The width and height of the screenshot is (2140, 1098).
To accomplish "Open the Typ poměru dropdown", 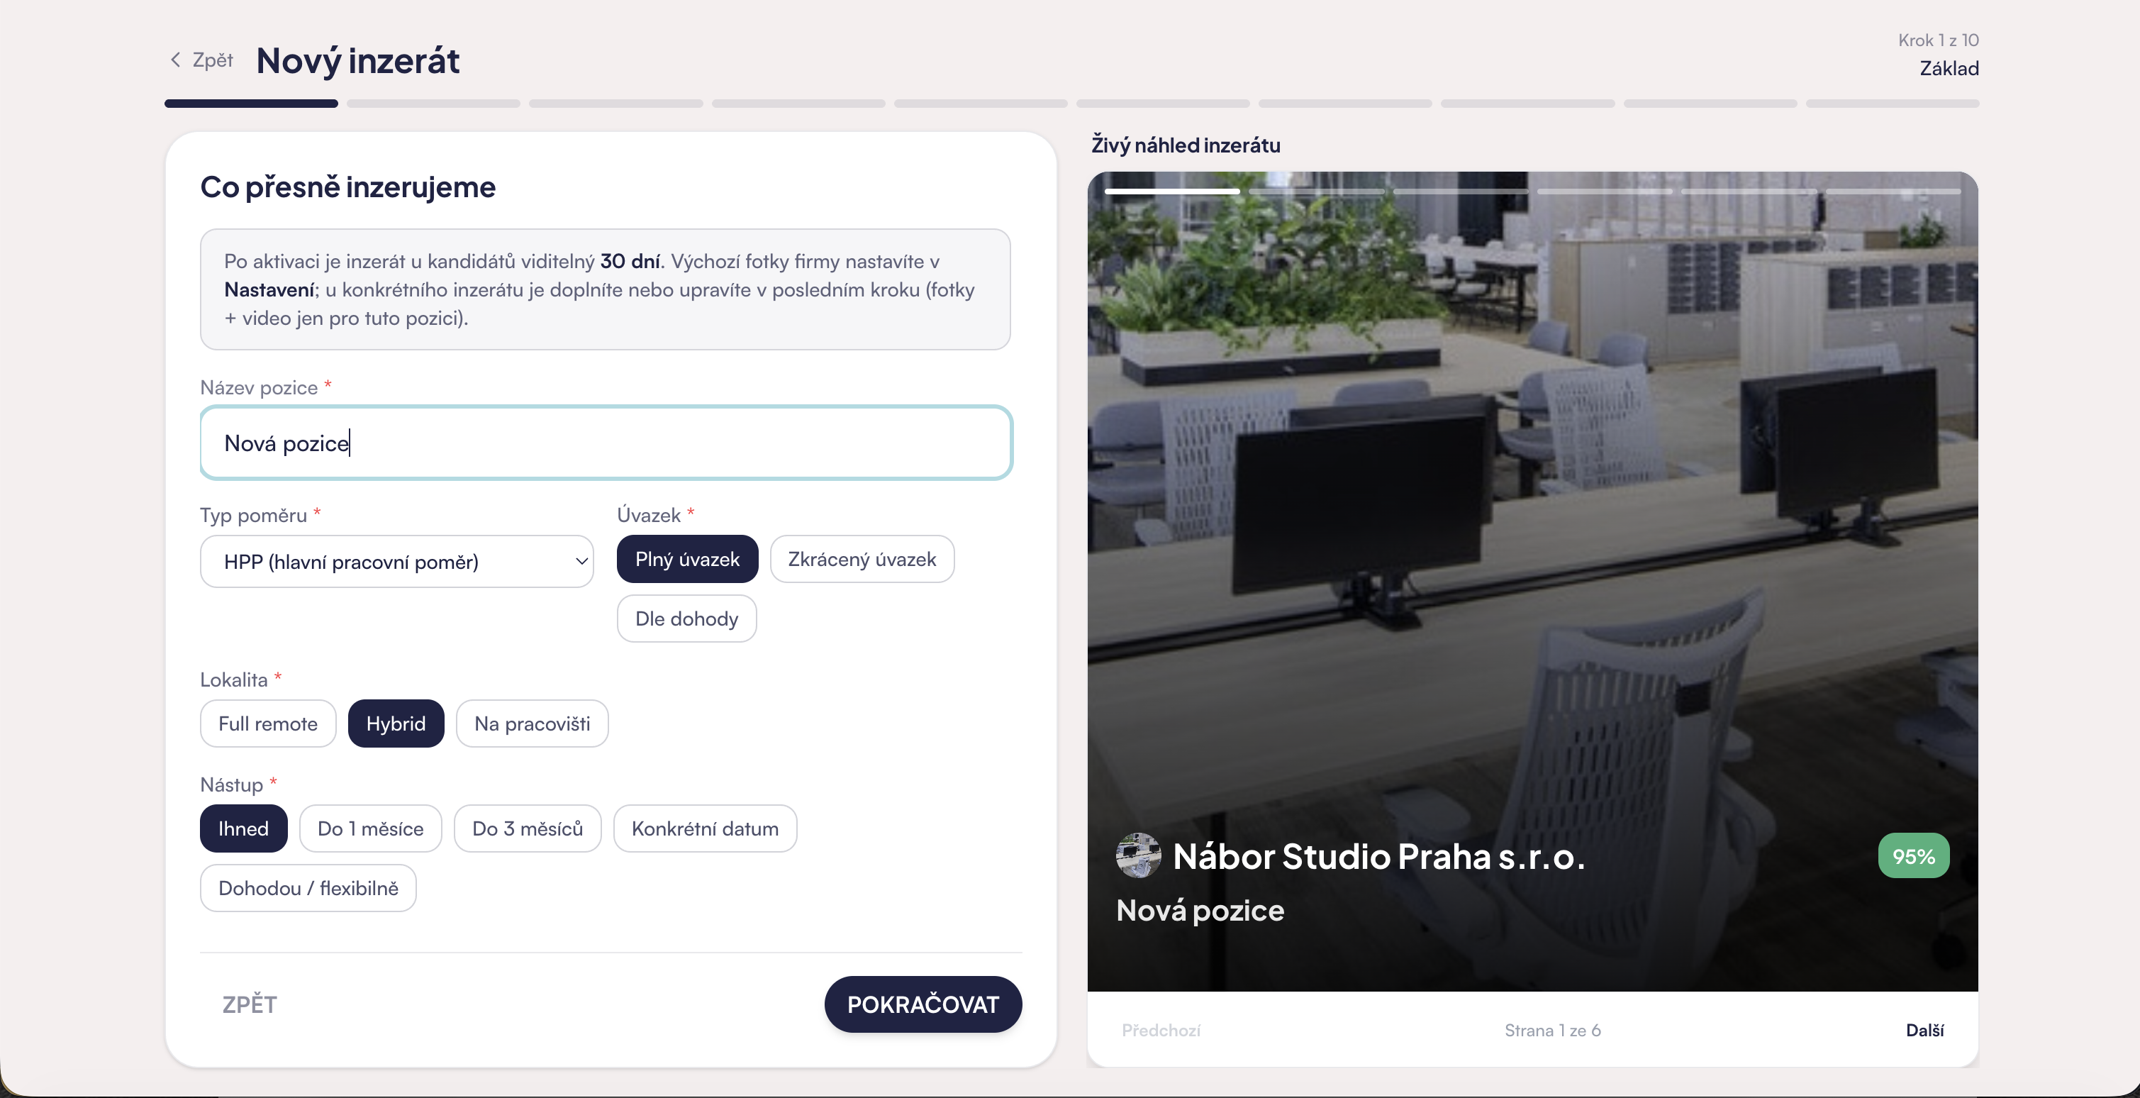I will click(x=397, y=562).
